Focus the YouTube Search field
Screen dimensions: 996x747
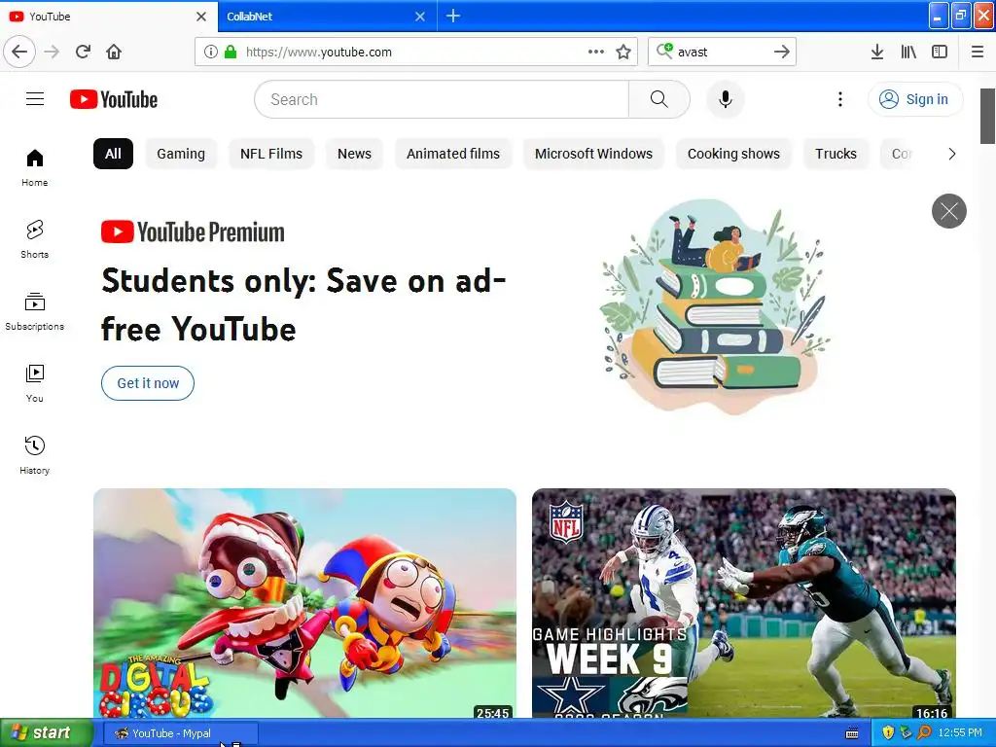pyautogui.click(x=442, y=99)
